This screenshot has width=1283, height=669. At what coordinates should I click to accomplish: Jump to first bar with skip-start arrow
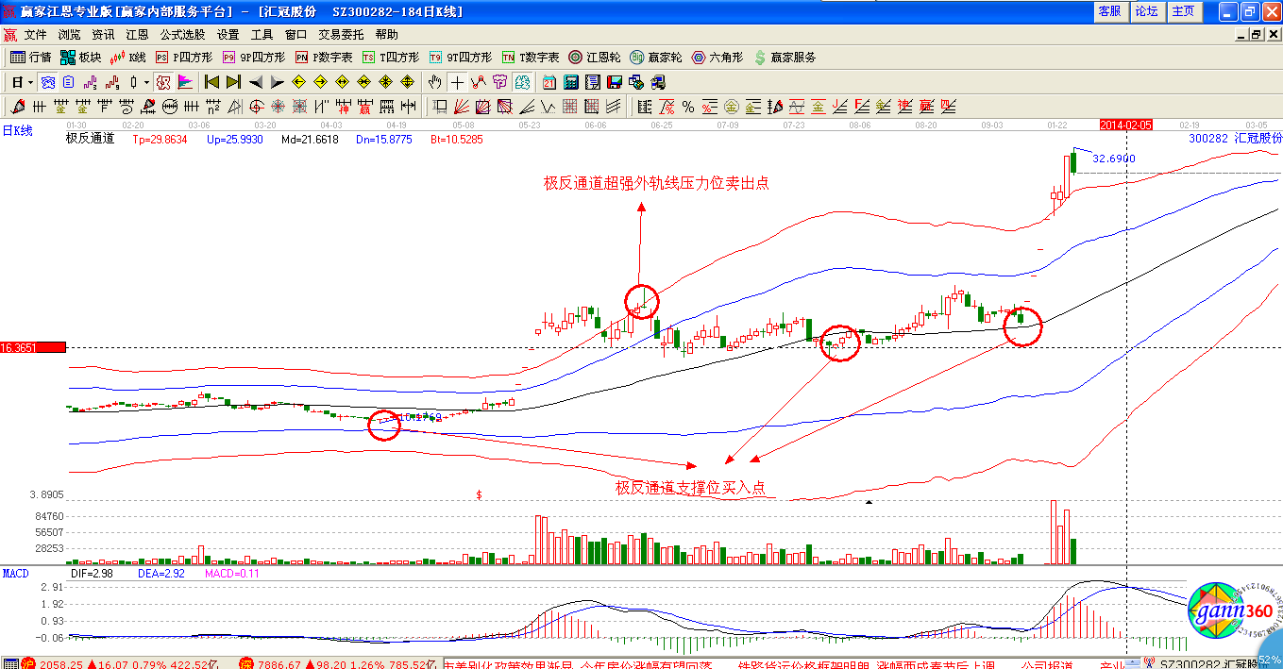click(x=211, y=82)
